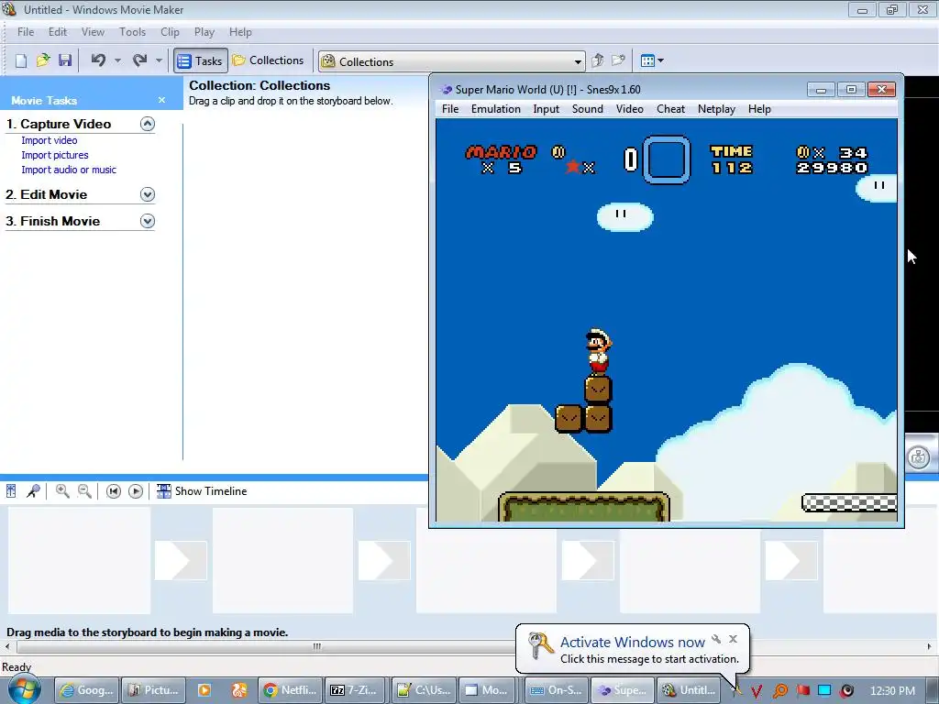This screenshot has height=704, width=939.
Task: Click the Show Timeline button
Action: tap(202, 491)
